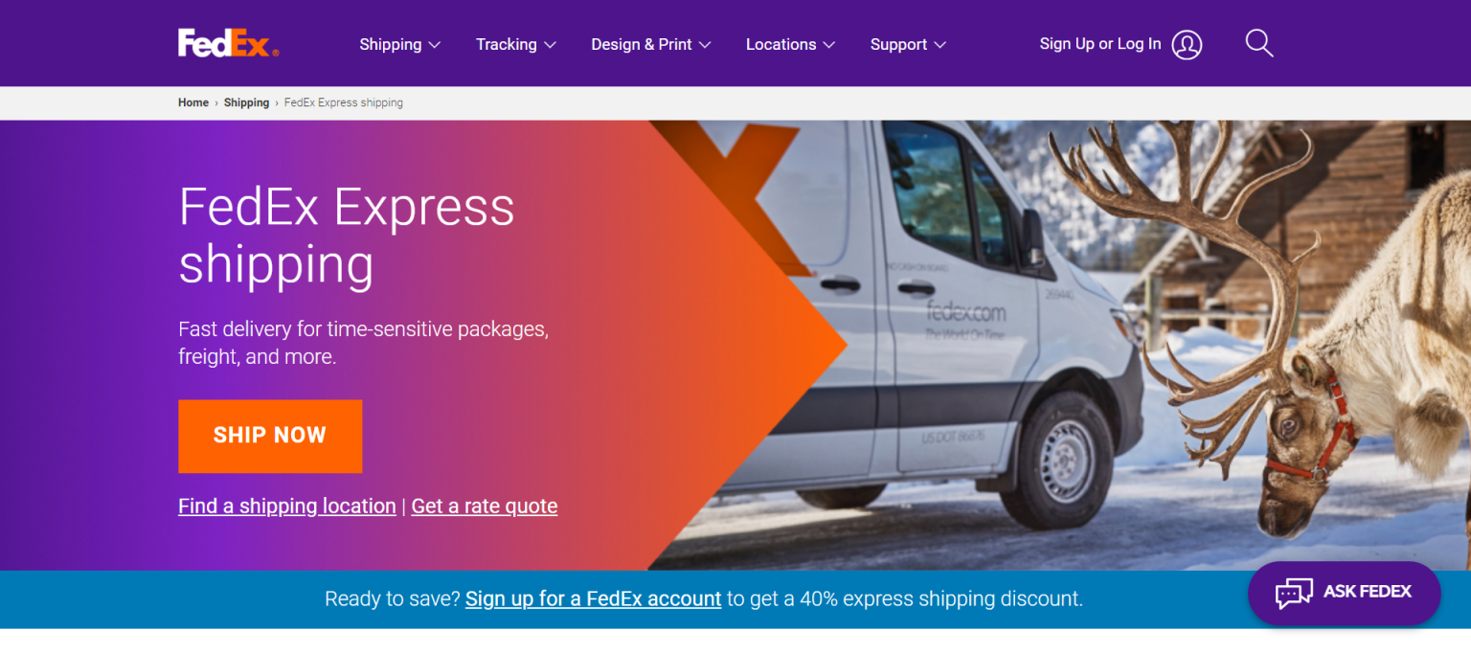This screenshot has width=1471, height=654.
Task: Click the Ask FedEx chat bubble icon
Action: (1294, 593)
